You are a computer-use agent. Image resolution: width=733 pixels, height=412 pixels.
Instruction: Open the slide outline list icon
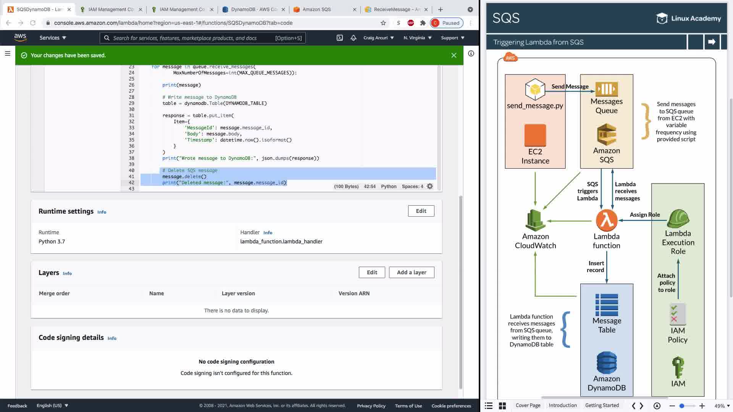pos(489,406)
